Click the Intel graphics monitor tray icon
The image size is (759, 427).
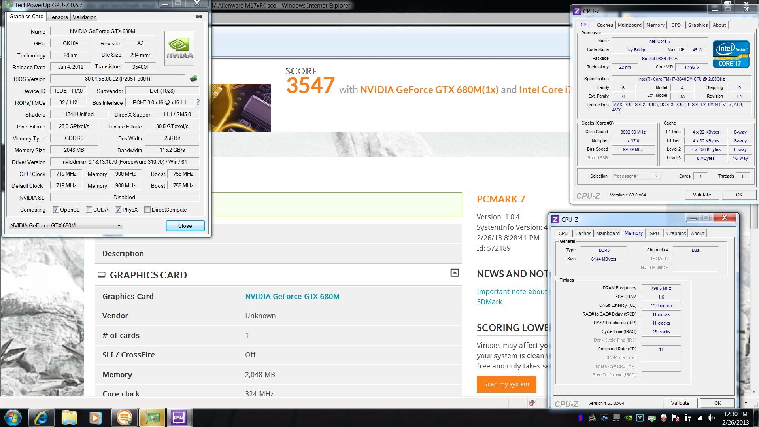pyautogui.click(x=604, y=418)
